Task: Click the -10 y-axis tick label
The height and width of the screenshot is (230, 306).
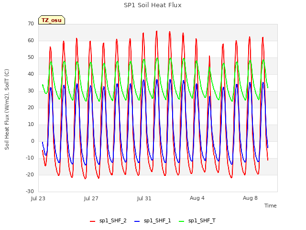Action: point(30,158)
